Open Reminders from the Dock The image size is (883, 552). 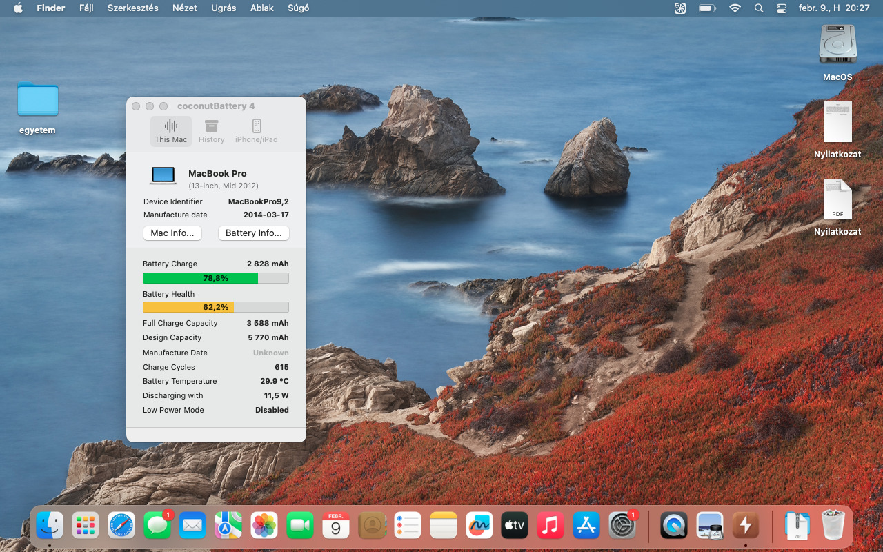point(408,526)
